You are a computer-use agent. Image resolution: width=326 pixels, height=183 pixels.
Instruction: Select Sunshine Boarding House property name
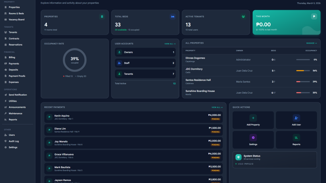point(200,91)
